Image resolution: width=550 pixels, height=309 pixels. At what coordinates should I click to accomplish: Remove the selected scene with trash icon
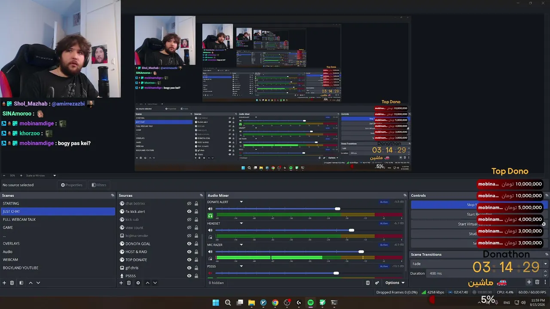point(12,283)
